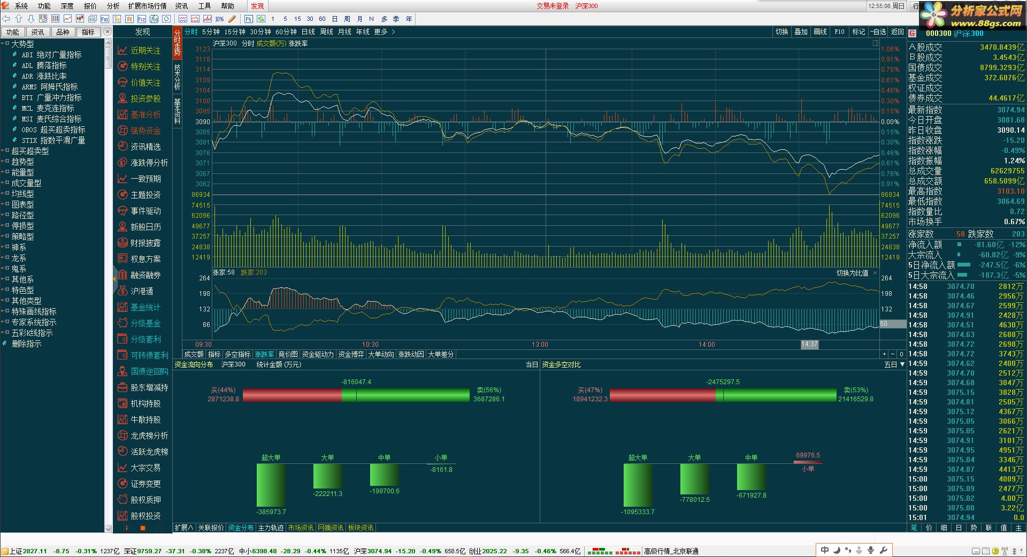The height and width of the screenshot is (557, 1027).
Task: Click the F5 chart switch icon
Action: (x=249, y=19)
